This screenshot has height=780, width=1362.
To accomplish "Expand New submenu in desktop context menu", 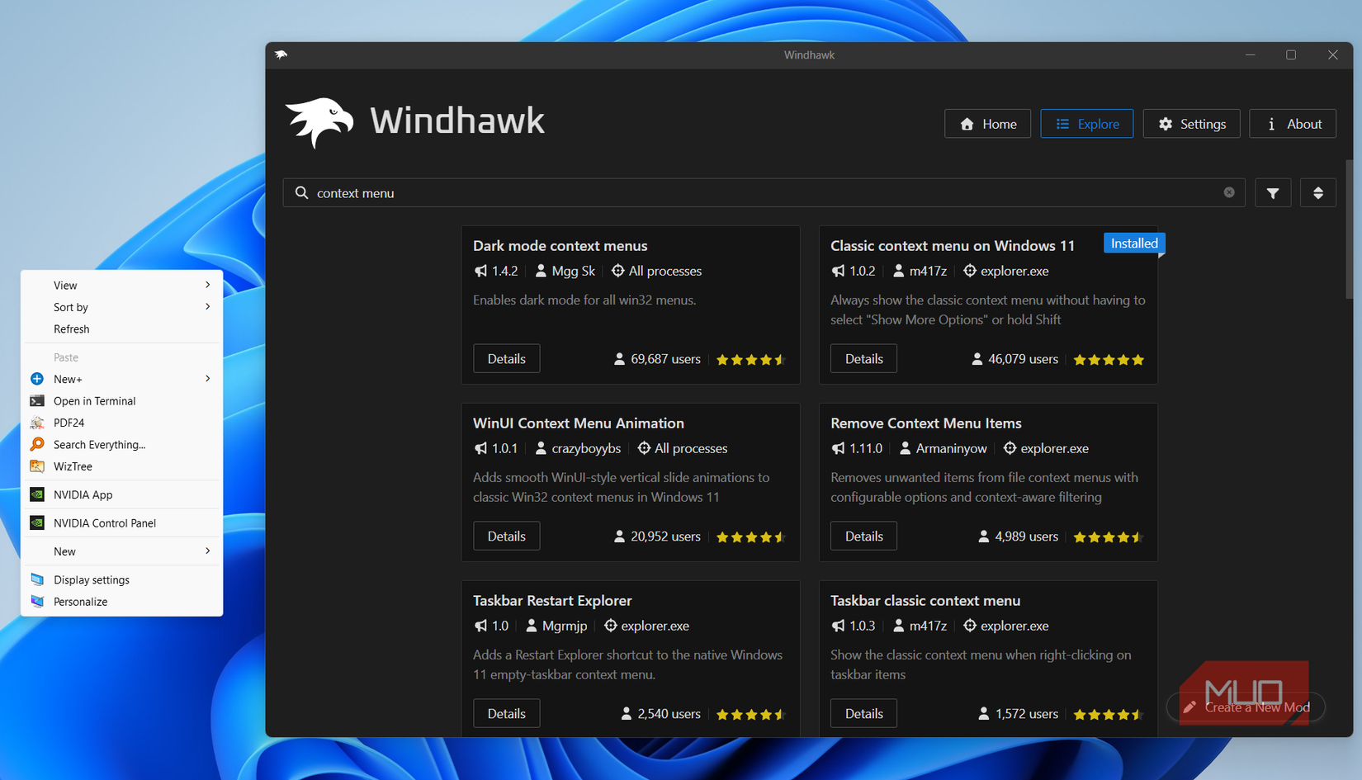I will click(x=121, y=551).
